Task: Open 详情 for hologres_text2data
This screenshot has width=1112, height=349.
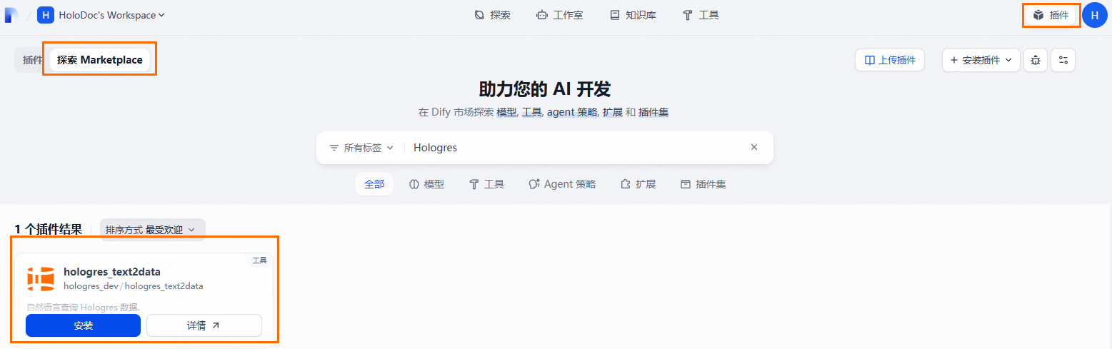Action: click(204, 325)
